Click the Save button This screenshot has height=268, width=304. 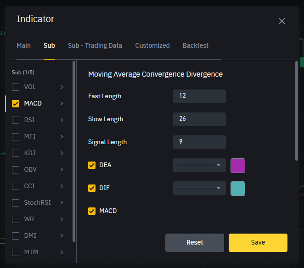(x=258, y=242)
